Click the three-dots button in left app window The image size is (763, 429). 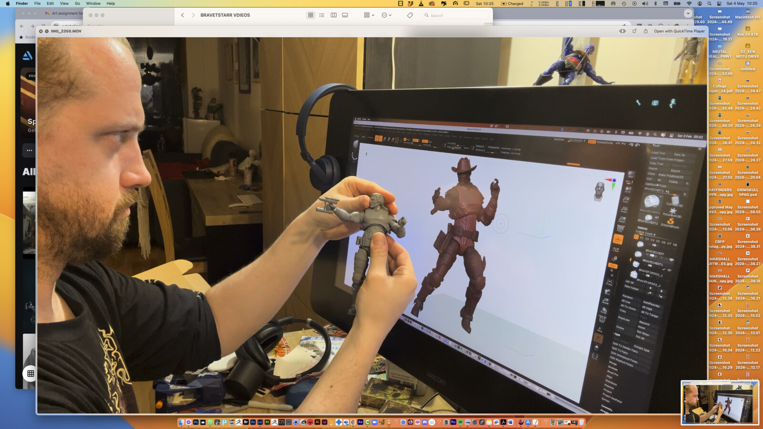[30, 150]
